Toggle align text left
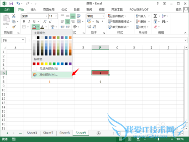Screen dimensions: 189x142 (x=62, y=22)
